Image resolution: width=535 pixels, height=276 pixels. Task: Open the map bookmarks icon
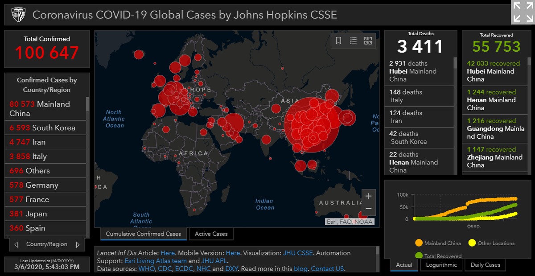click(339, 41)
